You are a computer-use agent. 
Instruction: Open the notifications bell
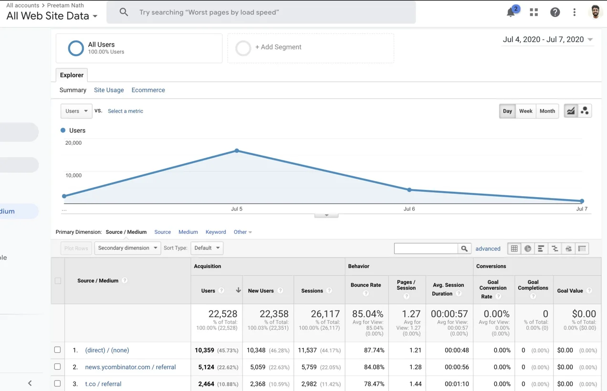pyautogui.click(x=511, y=12)
